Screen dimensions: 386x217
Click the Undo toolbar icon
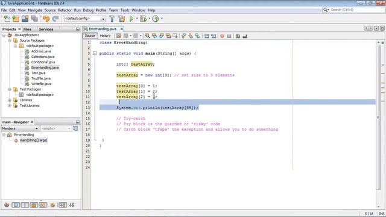46,19
